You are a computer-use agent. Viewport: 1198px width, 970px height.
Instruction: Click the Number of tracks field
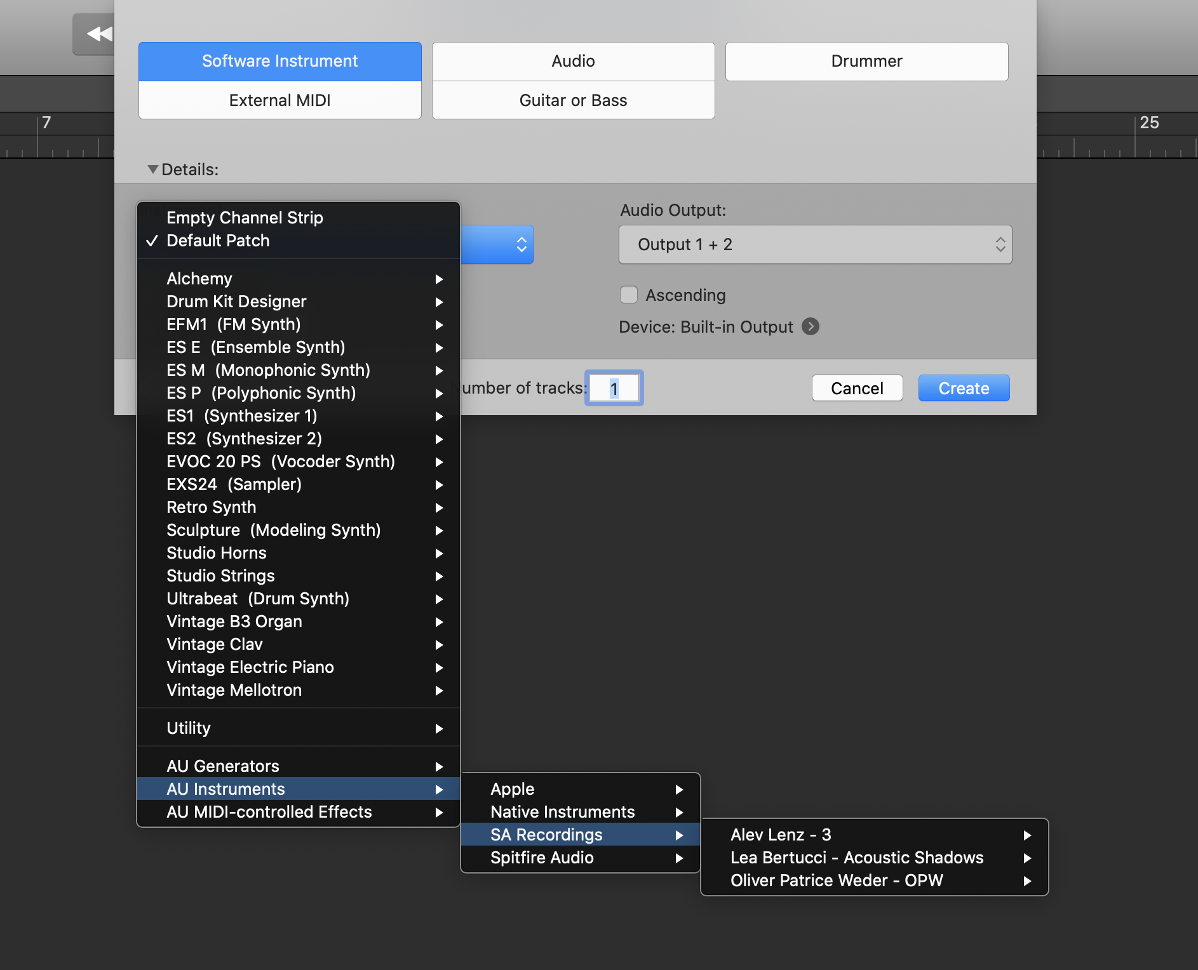[x=614, y=388]
